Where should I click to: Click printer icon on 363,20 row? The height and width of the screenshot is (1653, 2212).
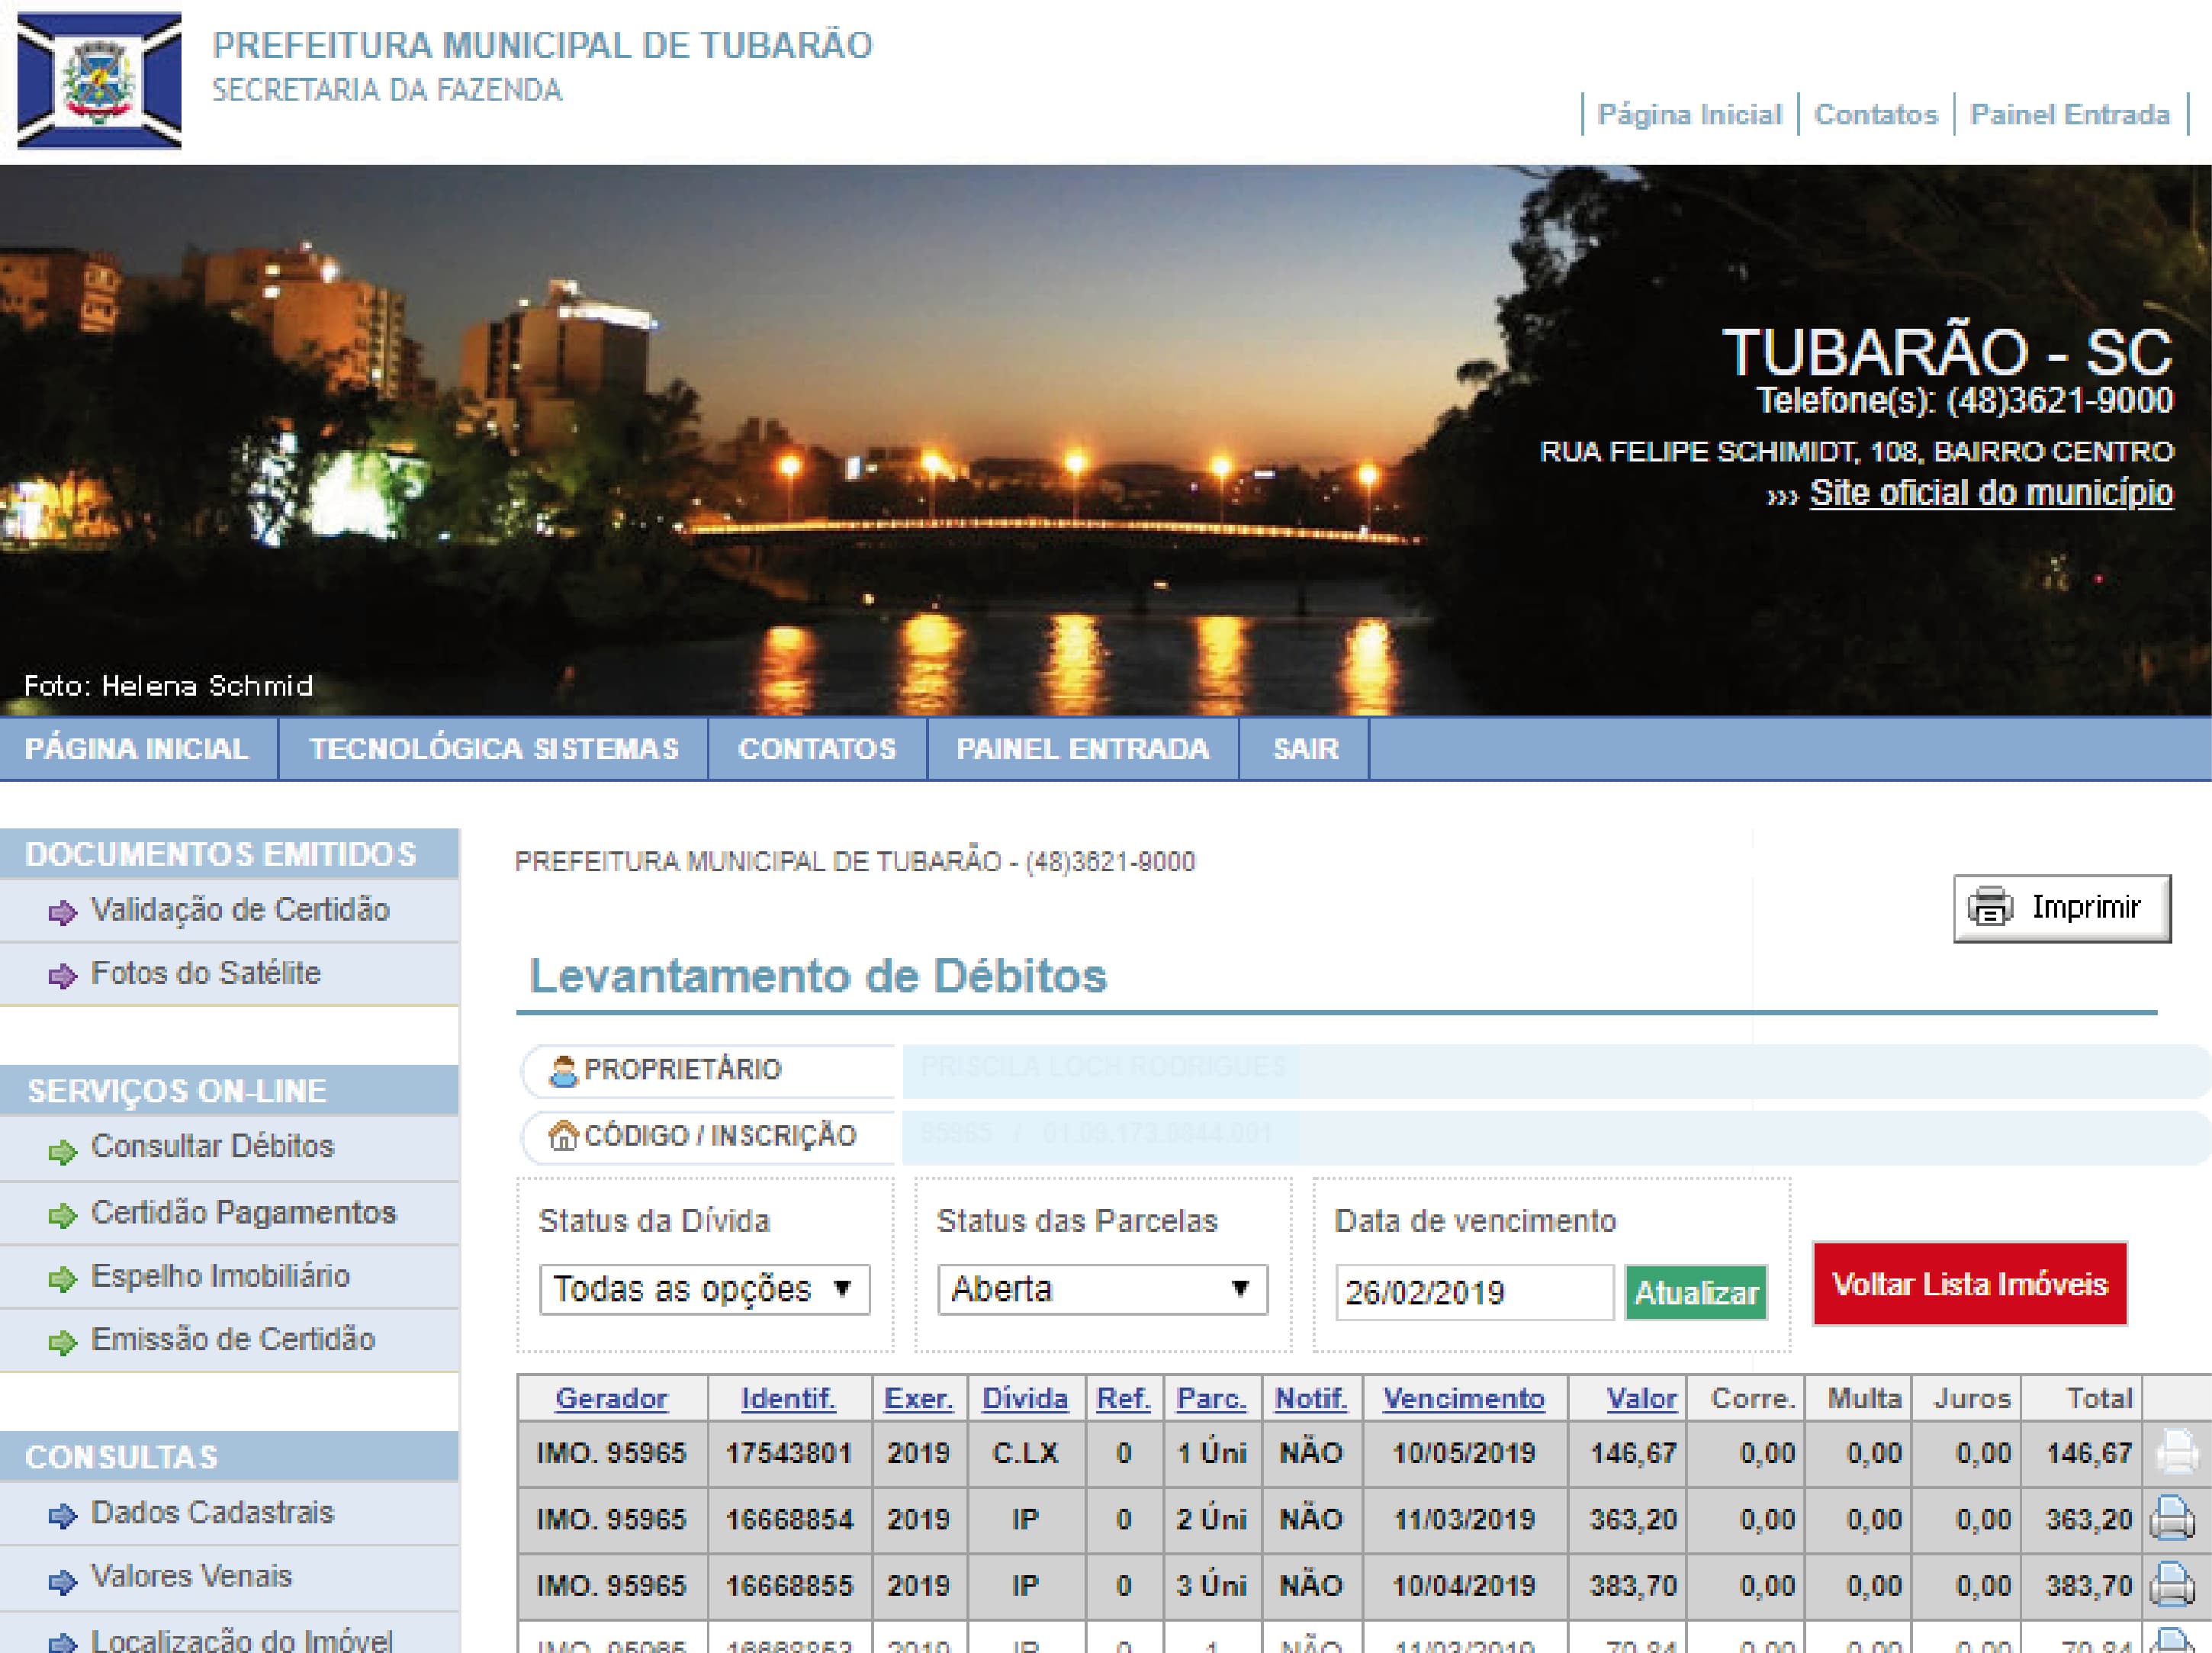point(2172,1518)
